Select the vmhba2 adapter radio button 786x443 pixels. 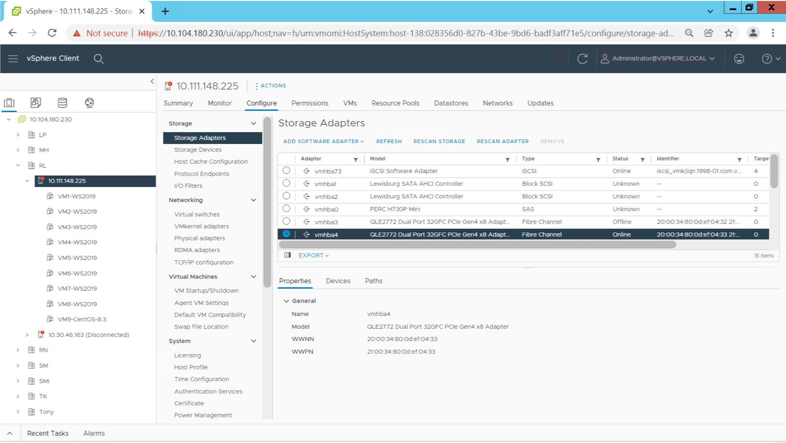pos(286,196)
